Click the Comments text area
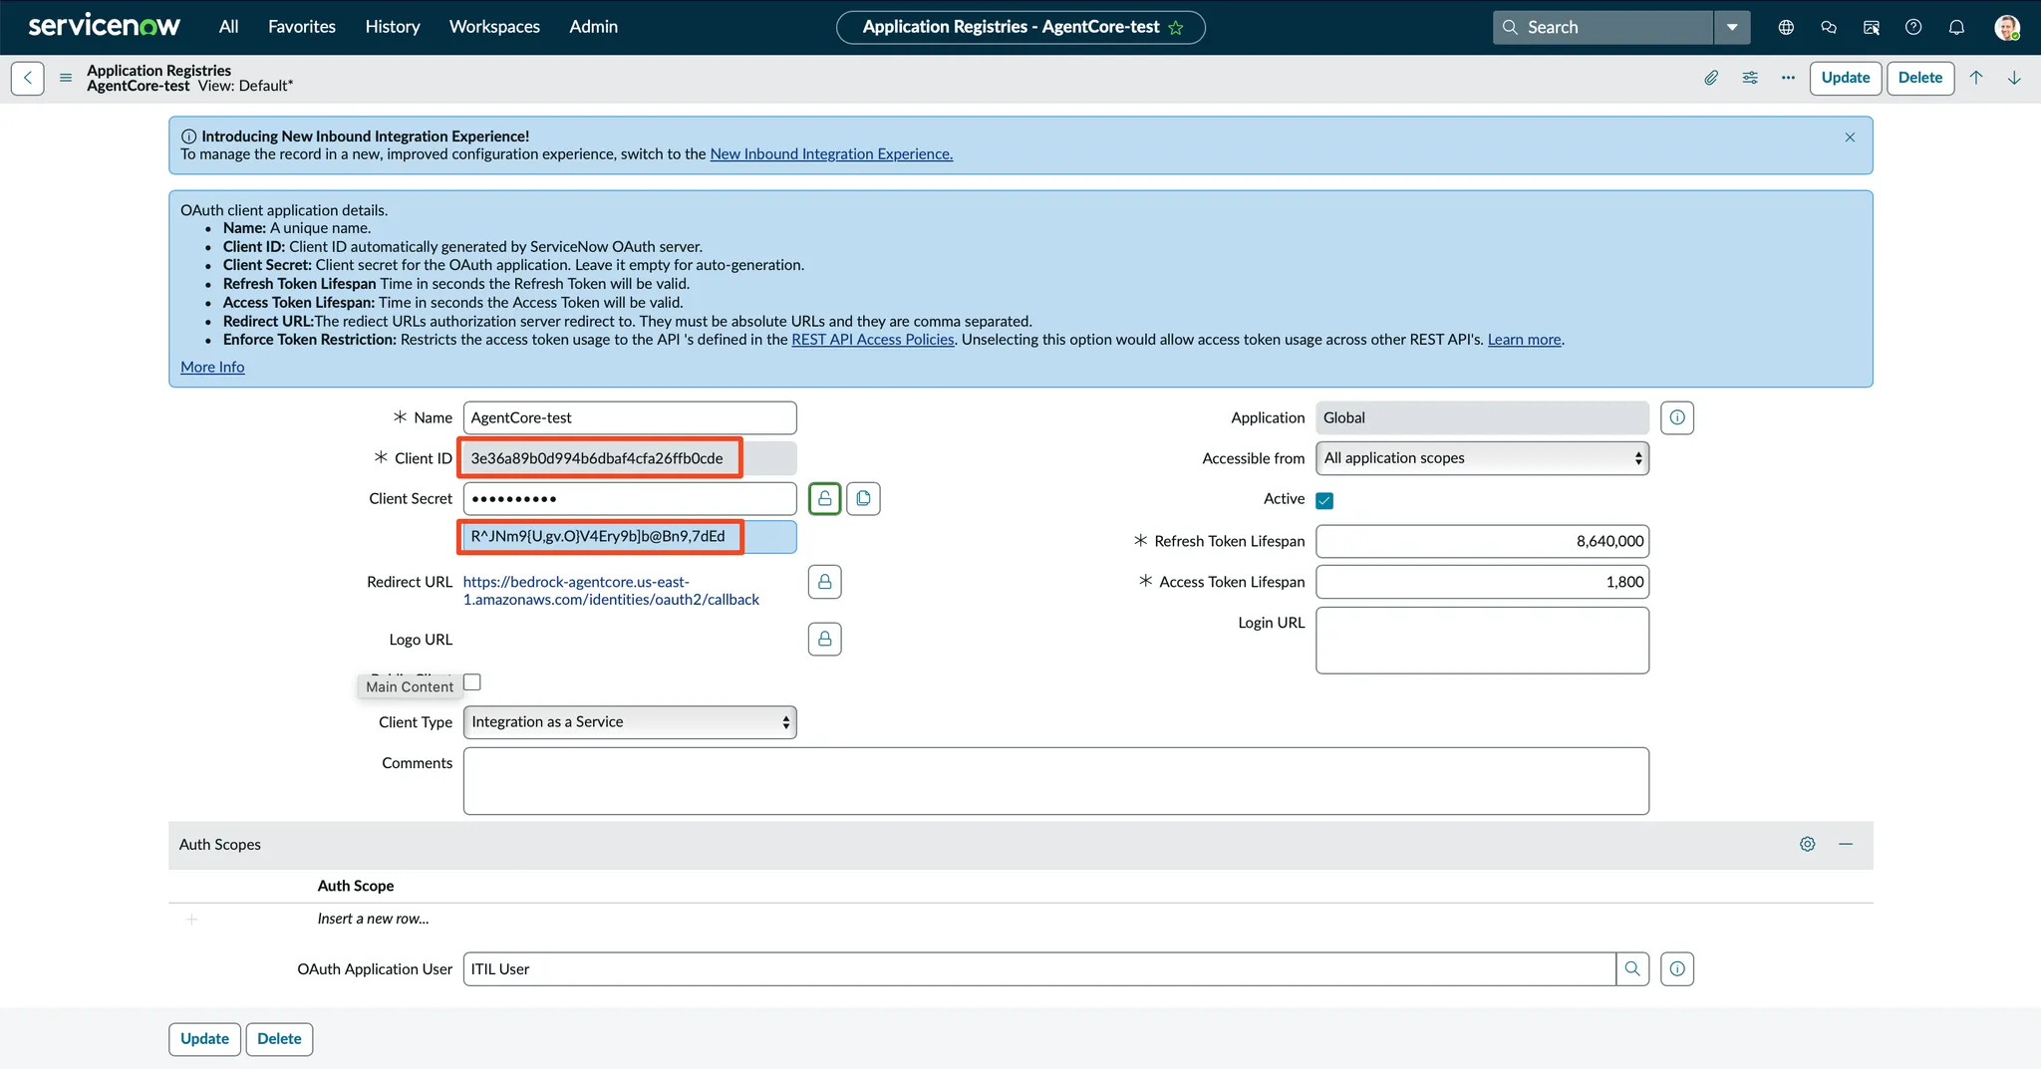2041x1069 pixels. (1056, 781)
